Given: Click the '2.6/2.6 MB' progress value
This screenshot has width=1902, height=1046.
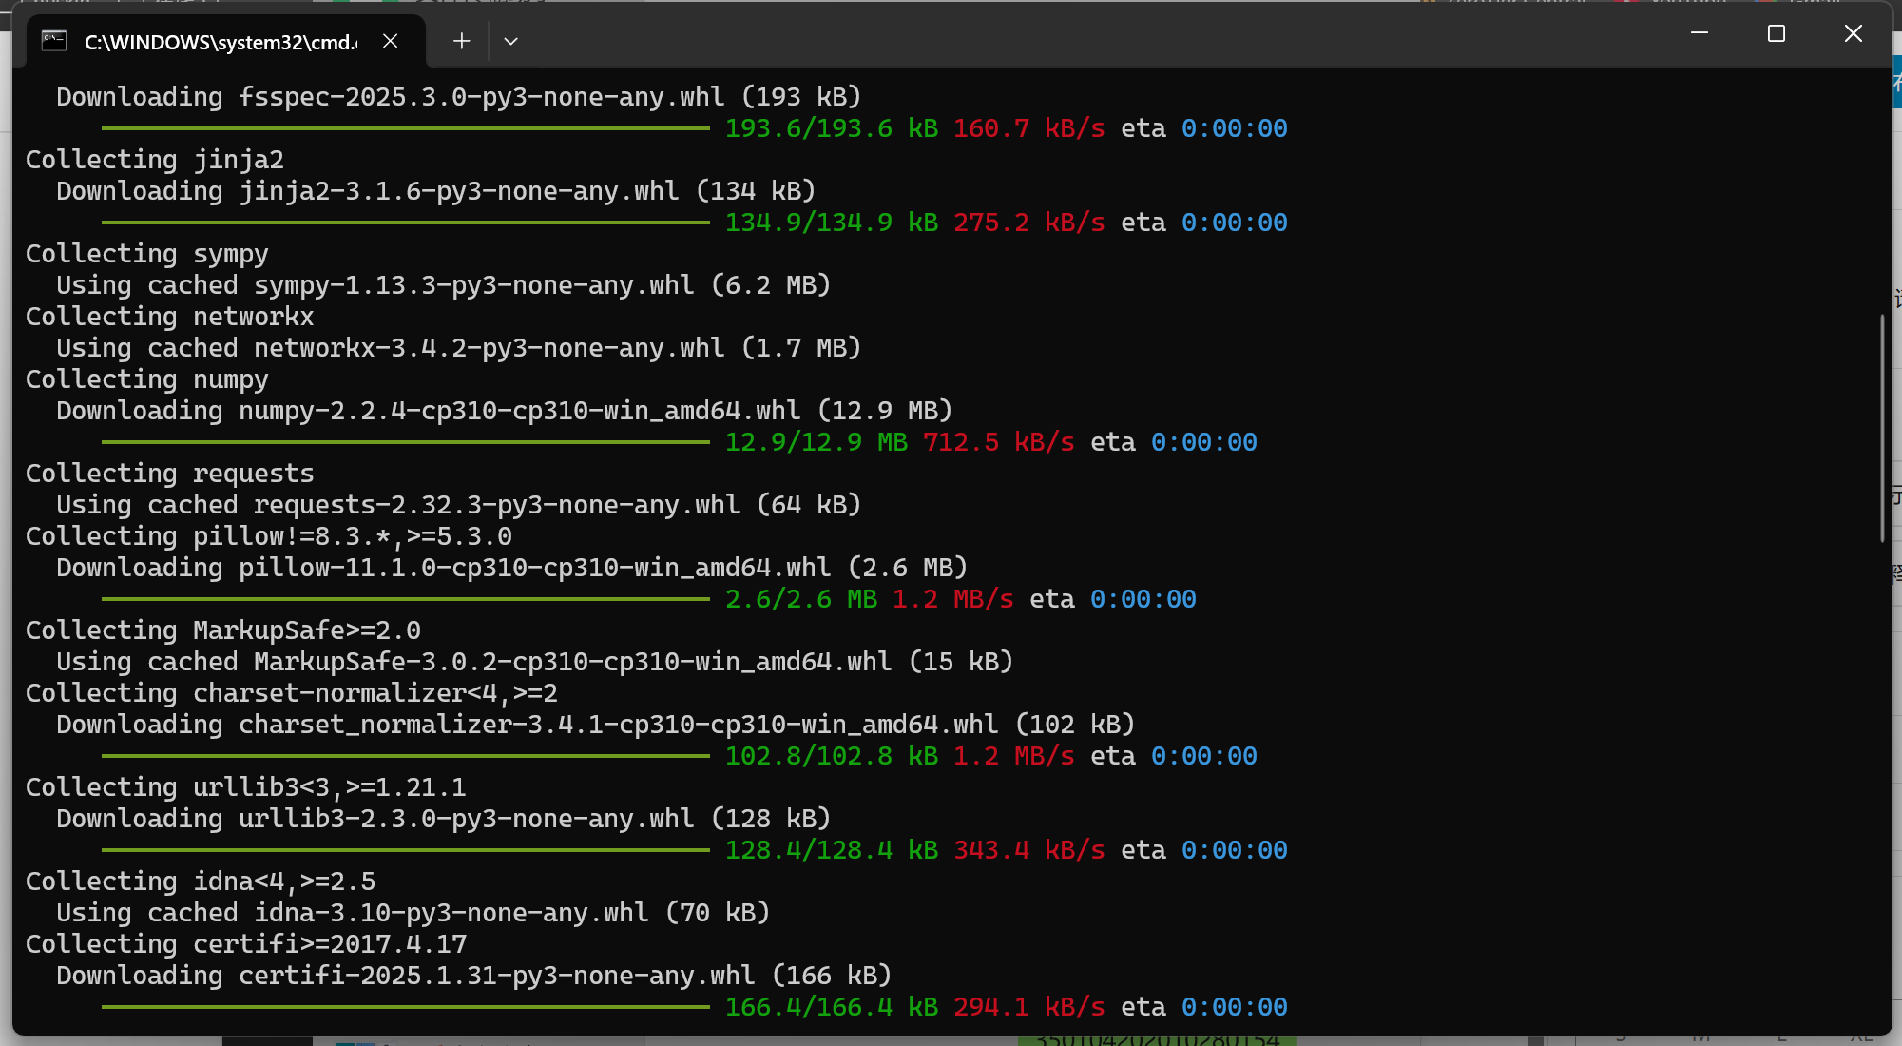Looking at the screenshot, I should click(x=801, y=599).
